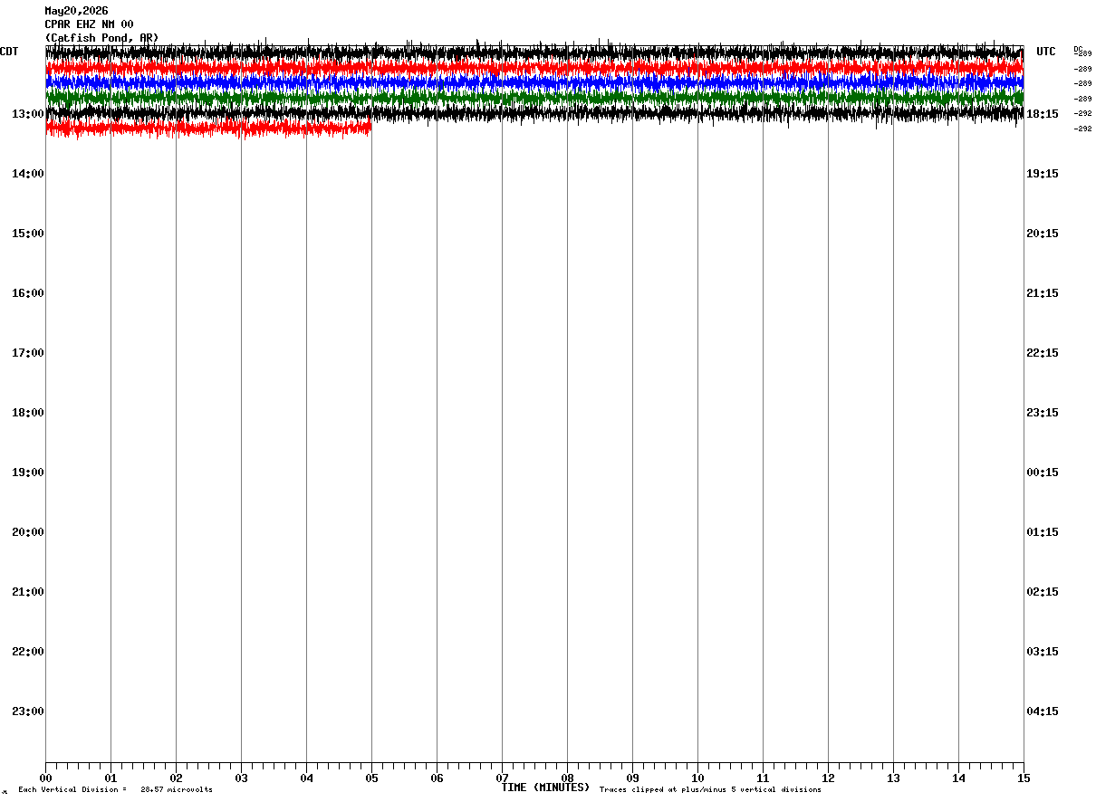The width and height of the screenshot is (1096, 802).
Task: Click the blue seismic trace line
Action: coord(534,81)
